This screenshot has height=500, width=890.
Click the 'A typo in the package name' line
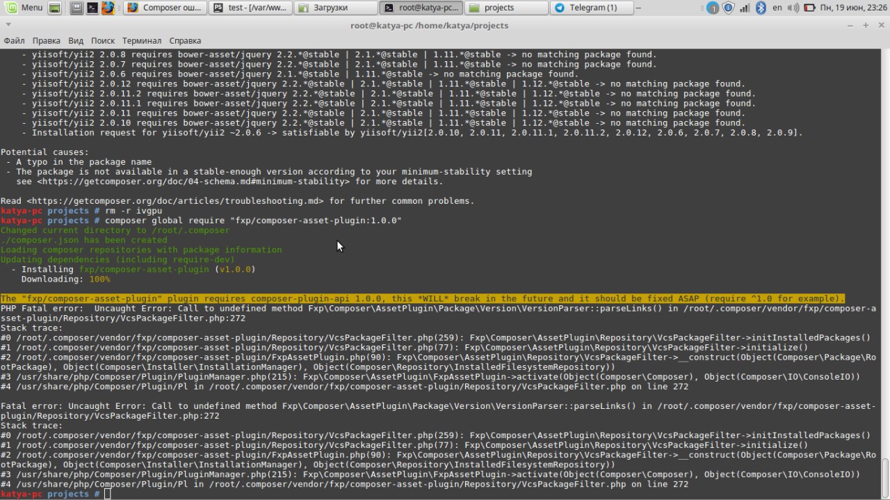click(79, 161)
